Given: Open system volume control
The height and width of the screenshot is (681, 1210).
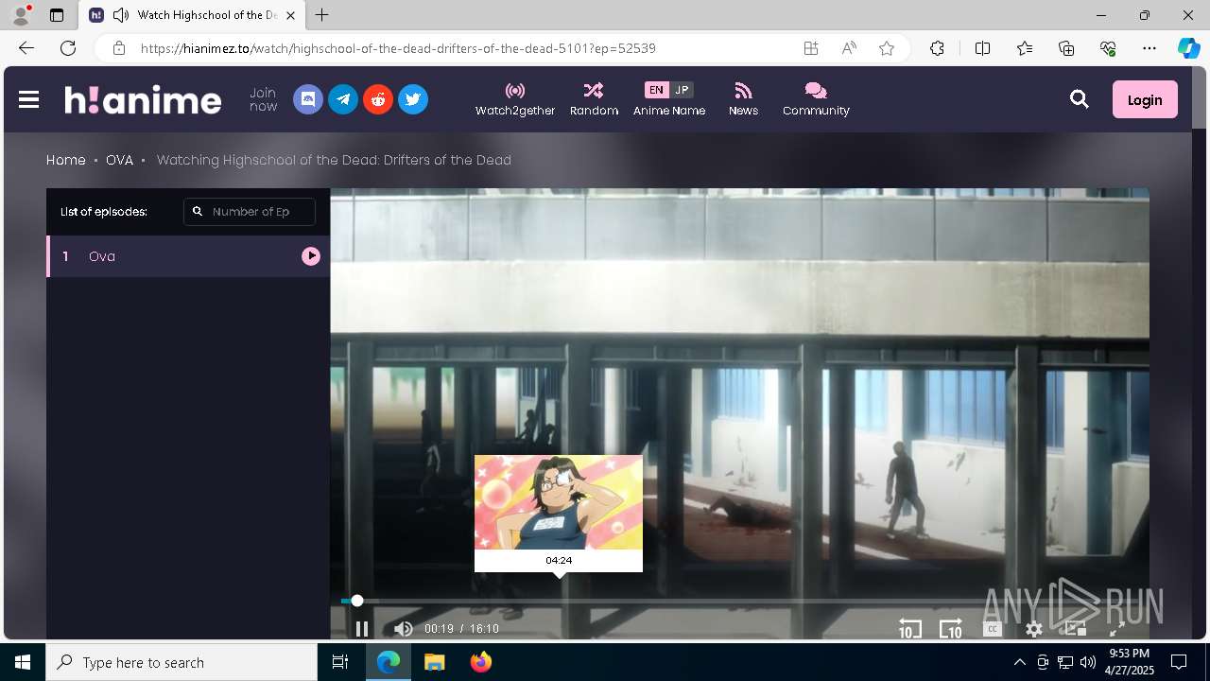Looking at the screenshot, I should [x=1088, y=662].
